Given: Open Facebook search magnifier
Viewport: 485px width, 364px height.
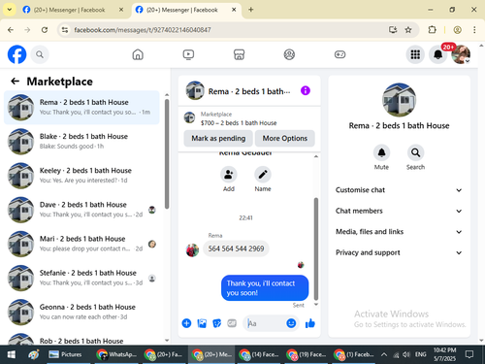Looking at the screenshot, I should tap(40, 54).
